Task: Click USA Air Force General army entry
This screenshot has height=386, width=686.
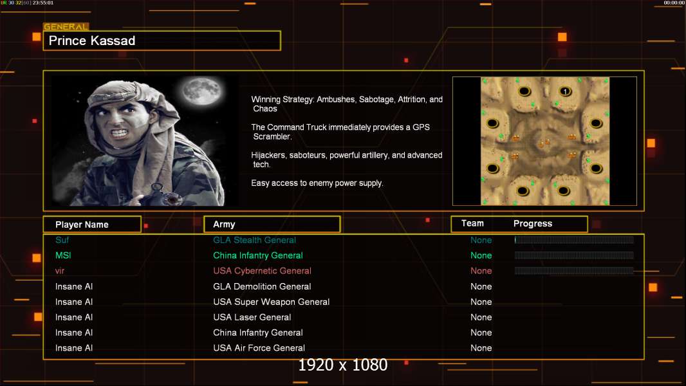Action: (259, 348)
